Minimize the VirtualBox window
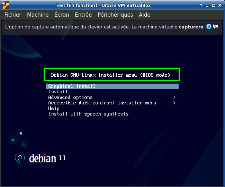 point(207,6)
